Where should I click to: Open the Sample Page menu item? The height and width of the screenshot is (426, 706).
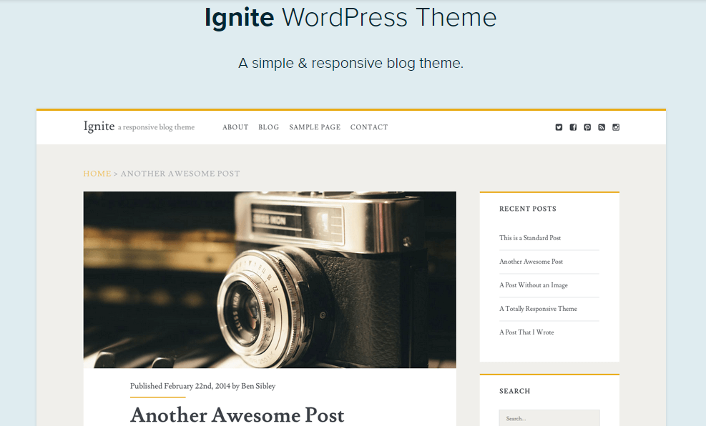[315, 127]
